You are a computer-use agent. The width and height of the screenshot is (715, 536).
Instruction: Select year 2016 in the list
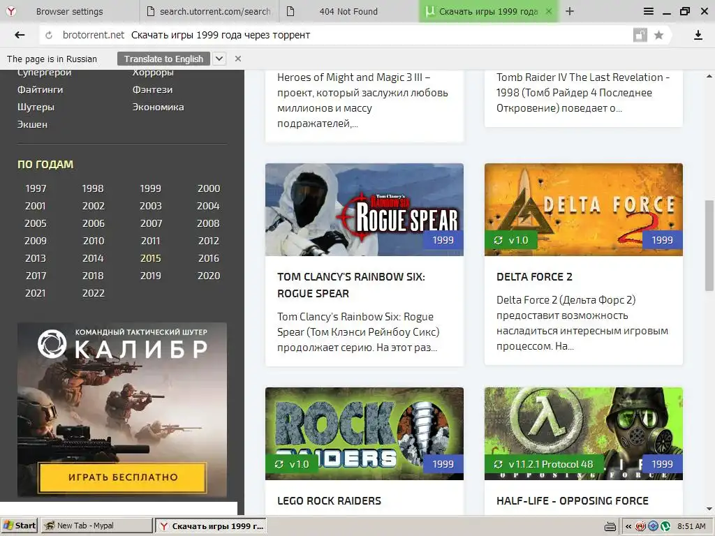[x=208, y=258]
